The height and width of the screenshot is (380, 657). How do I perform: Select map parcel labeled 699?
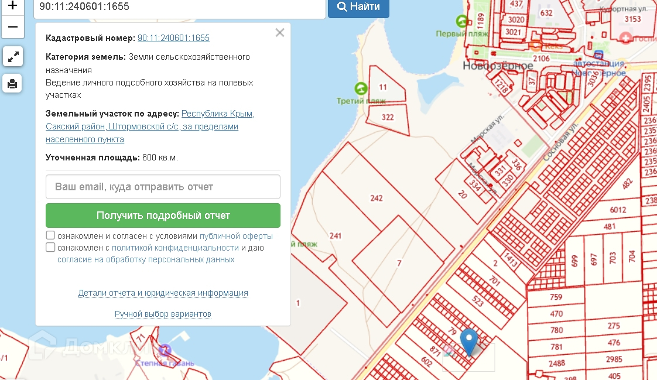tap(574, 261)
